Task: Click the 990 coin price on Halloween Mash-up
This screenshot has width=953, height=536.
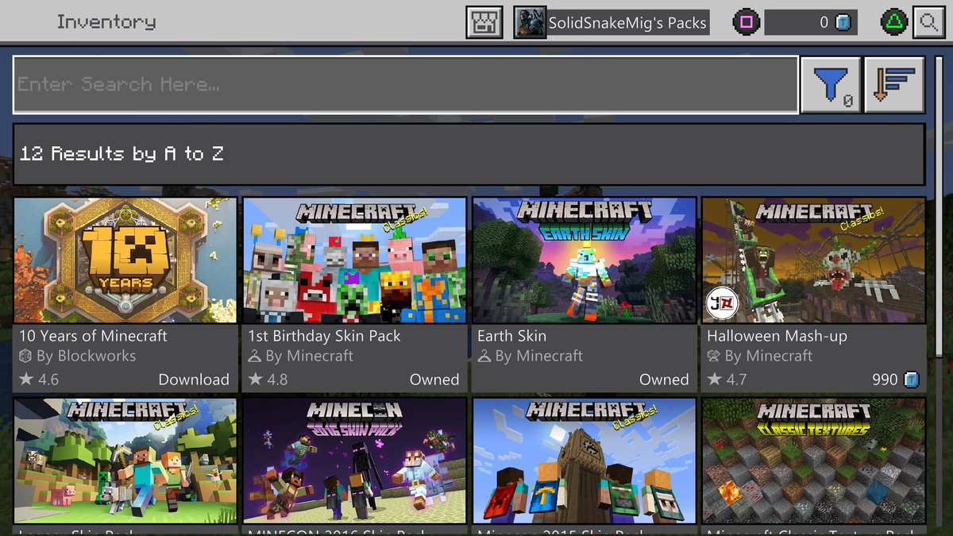Action: 895,380
